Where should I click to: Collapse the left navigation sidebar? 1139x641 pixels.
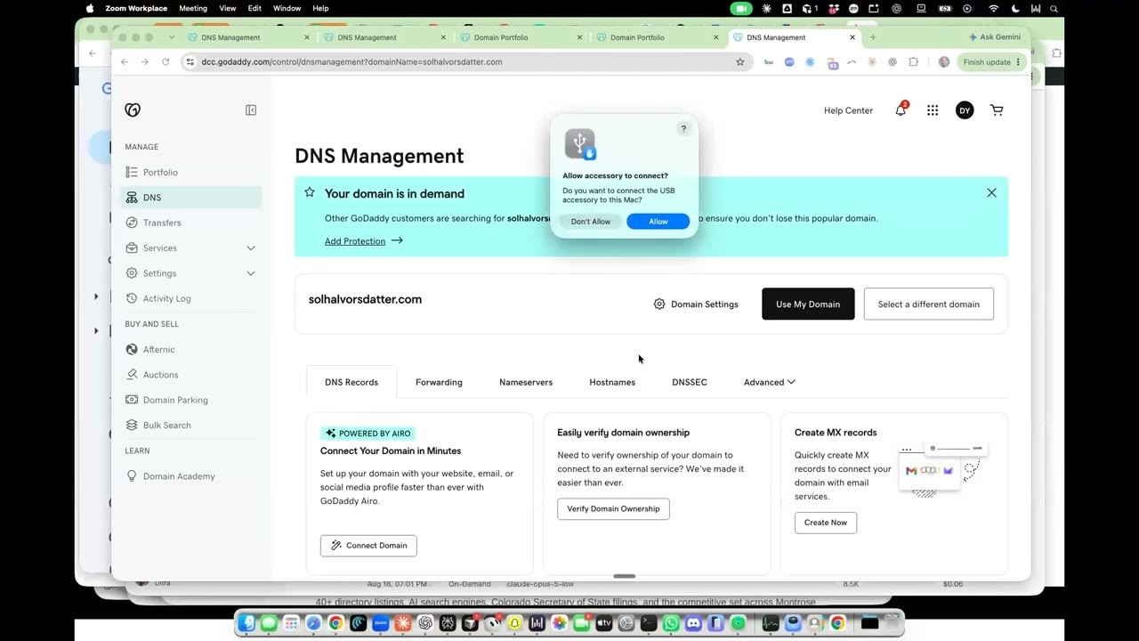point(251,110)
